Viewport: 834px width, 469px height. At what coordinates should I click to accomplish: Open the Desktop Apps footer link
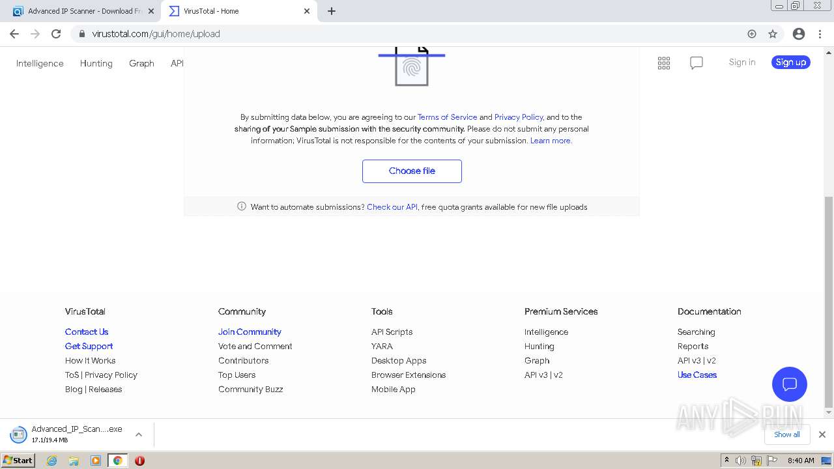399,361
